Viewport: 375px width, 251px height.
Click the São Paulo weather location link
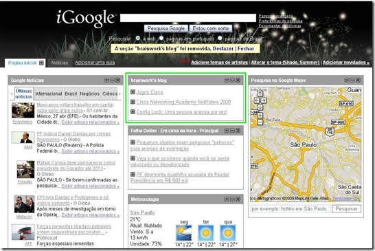[x=142, y=212]
